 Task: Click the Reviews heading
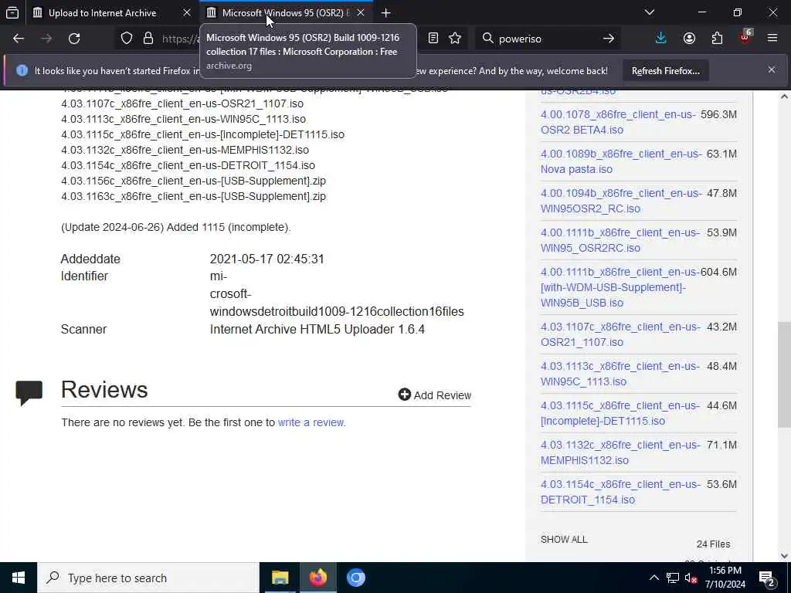coord(104,390)
